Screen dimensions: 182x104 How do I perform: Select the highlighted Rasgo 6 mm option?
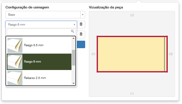pyautogui.click(x=33, y=62)
